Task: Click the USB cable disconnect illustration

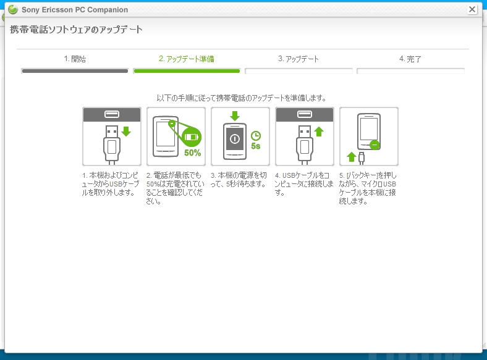Action: [112, 136]
